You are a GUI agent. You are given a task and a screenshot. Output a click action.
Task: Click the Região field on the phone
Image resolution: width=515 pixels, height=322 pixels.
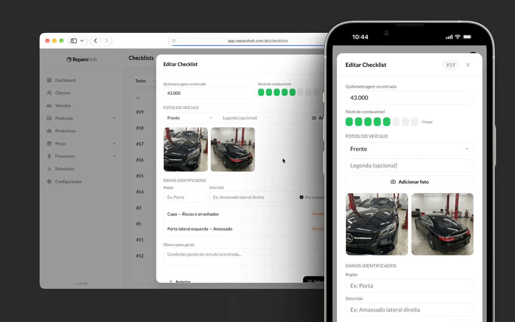coord(409,286)
